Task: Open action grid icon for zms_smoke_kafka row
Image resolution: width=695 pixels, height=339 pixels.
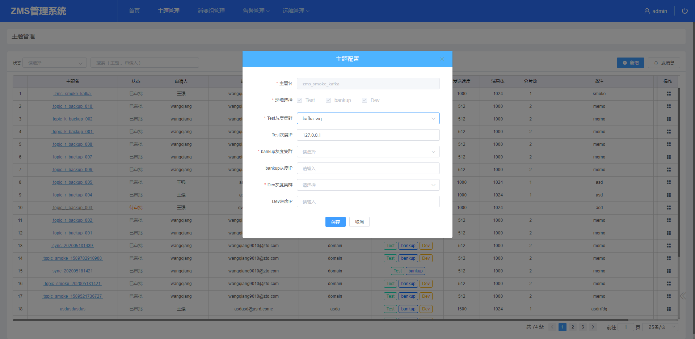Action: click(x=669, y=94)
